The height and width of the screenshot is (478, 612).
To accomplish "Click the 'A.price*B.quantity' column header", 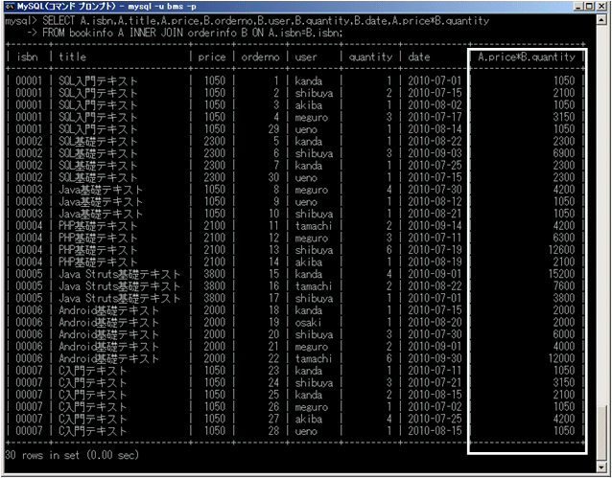I will click(527, 57).
